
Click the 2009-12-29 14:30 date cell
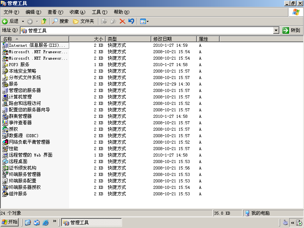click(171, 84)
